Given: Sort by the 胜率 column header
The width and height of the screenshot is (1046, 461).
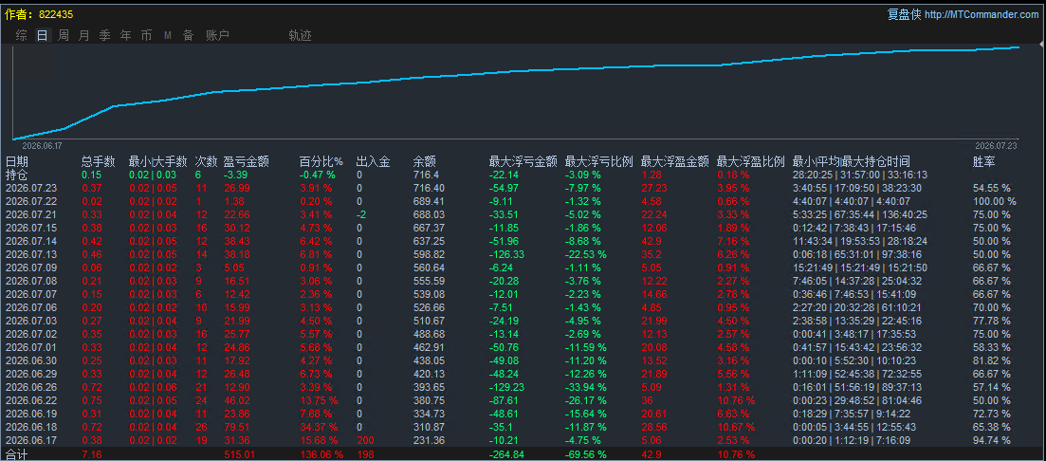Looking at the screenshot, I should coord(984,161).
